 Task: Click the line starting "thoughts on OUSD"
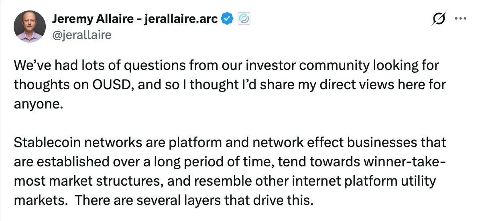[x=229, y=85]
